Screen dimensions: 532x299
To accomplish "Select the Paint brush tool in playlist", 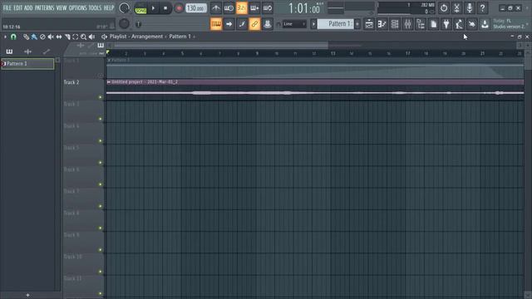I will click(34, 37).
